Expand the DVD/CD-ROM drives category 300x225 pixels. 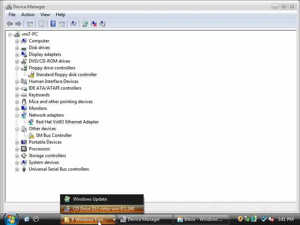17,61
